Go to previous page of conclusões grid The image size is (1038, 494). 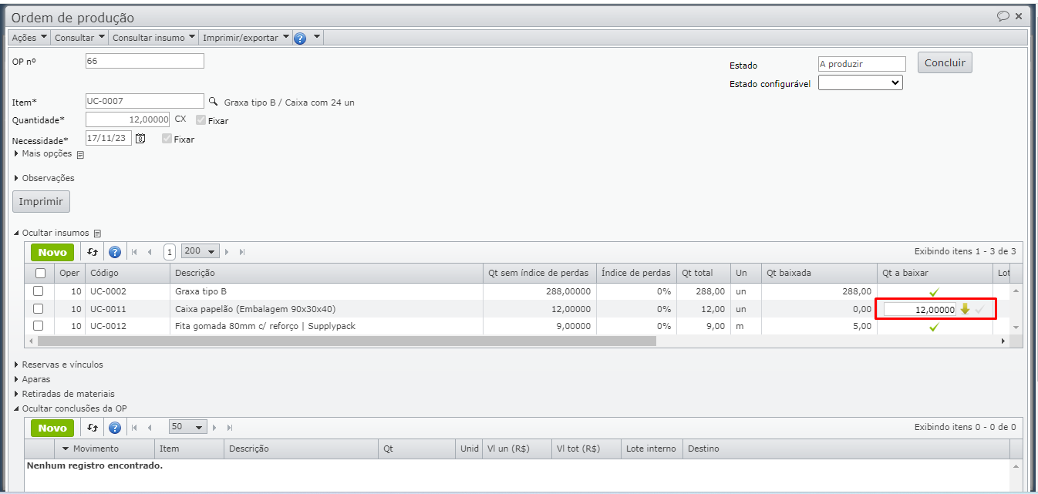(150, 428)
